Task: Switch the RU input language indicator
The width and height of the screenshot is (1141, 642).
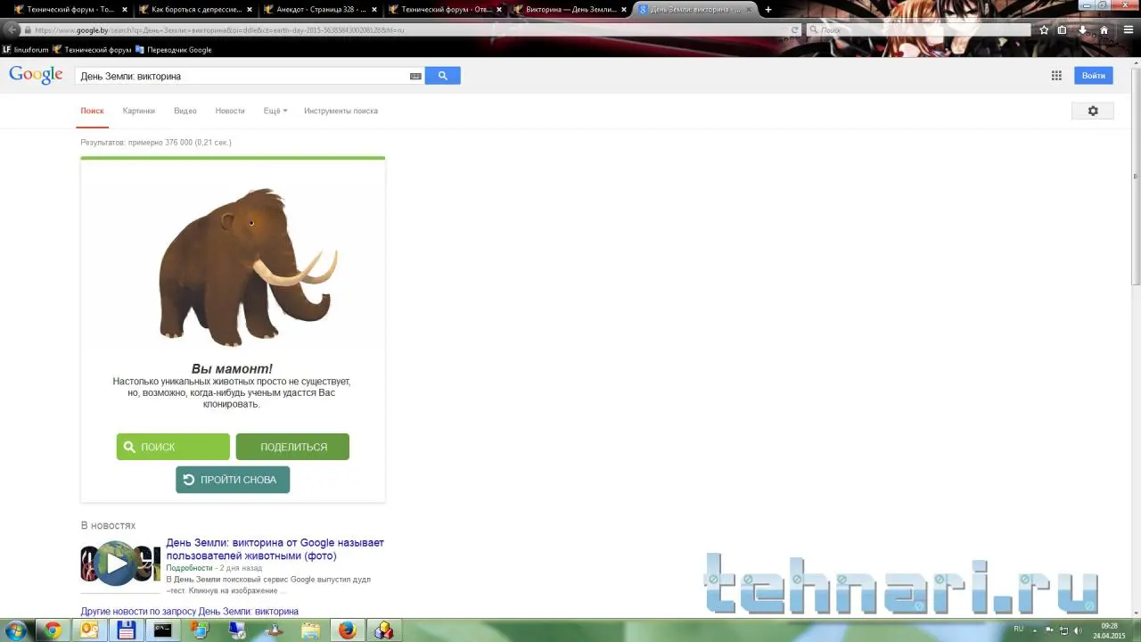Action: (1019, 630)
